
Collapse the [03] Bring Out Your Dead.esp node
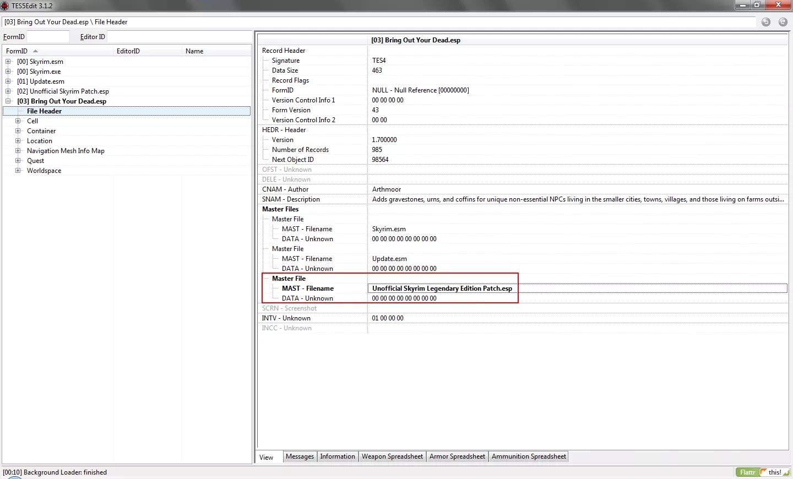(8, 101)
